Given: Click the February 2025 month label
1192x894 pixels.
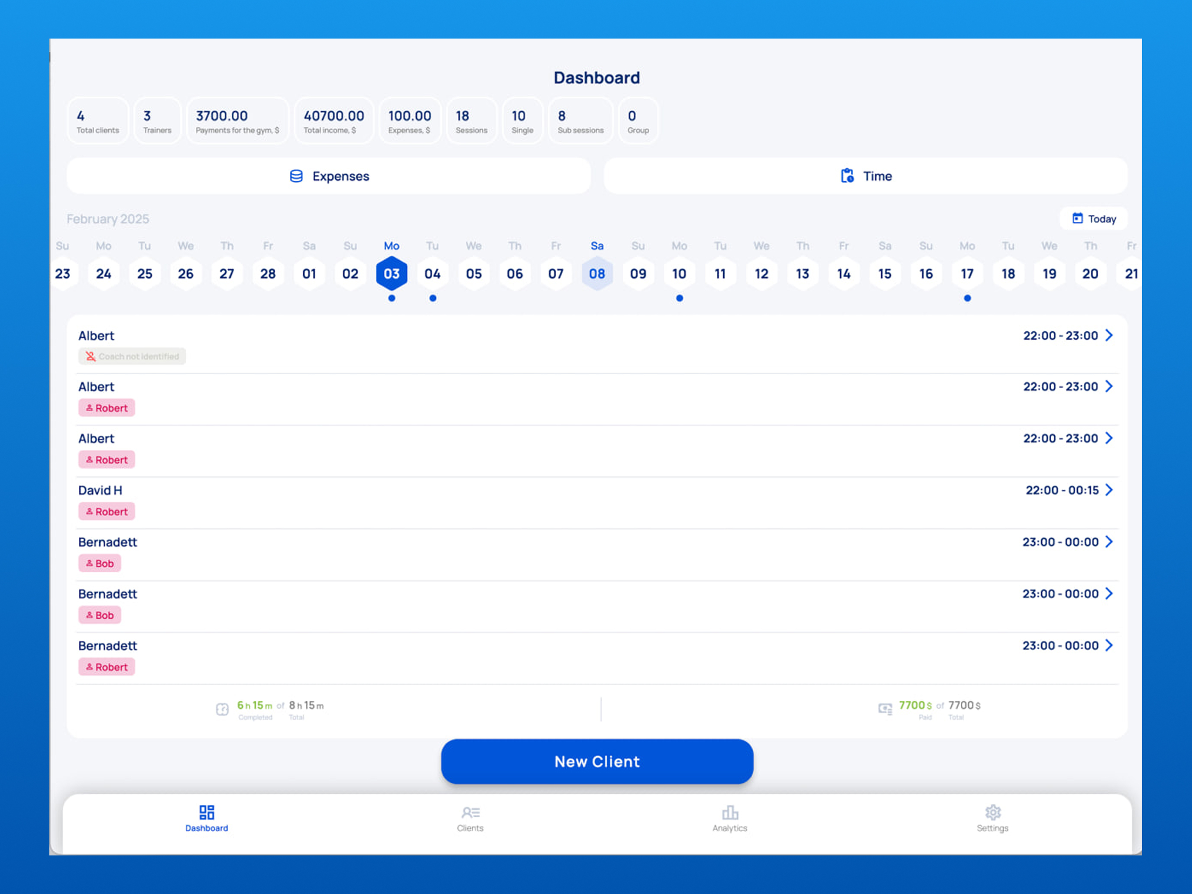Looking at the screenshot, I should [108, 219].
